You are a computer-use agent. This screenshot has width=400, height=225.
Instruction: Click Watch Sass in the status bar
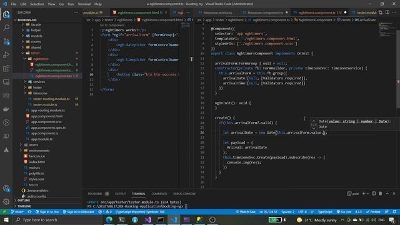click(x=246, y=212)
